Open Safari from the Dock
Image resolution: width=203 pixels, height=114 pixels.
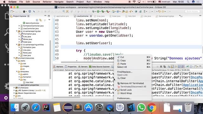(36, 108)
